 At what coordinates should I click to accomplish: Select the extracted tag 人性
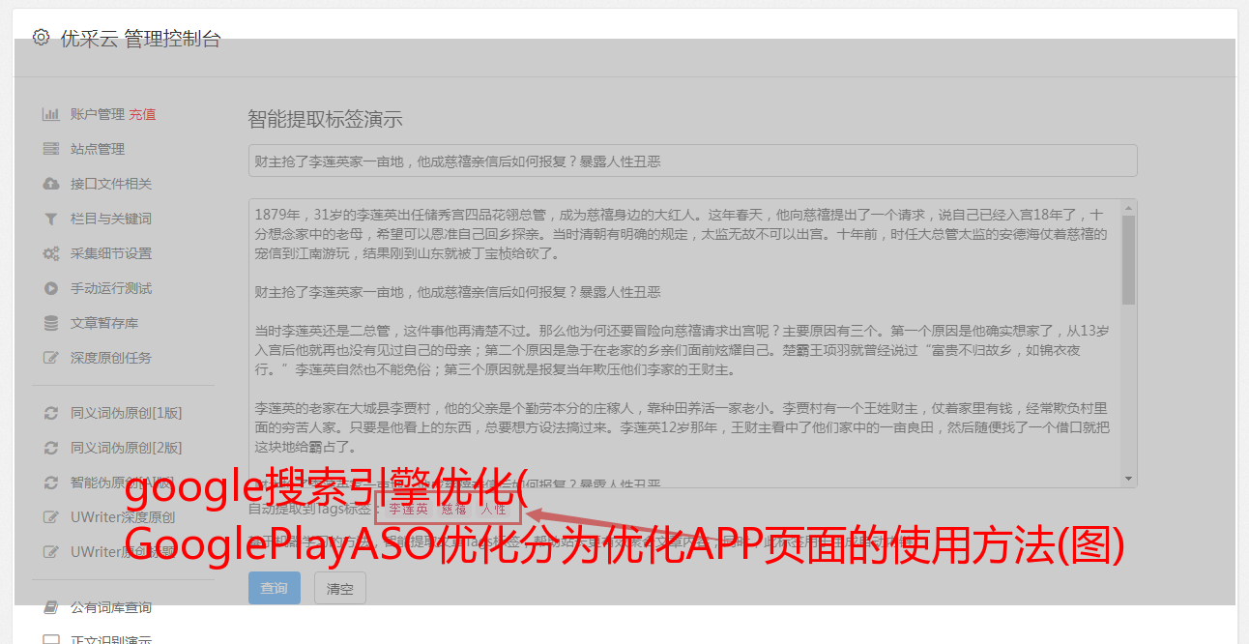coord(493,509)
